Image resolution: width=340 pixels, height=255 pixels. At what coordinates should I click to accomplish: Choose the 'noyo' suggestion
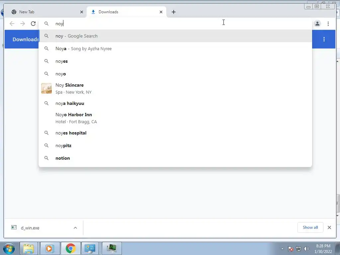pyautogui.click(x=175, y=74)
